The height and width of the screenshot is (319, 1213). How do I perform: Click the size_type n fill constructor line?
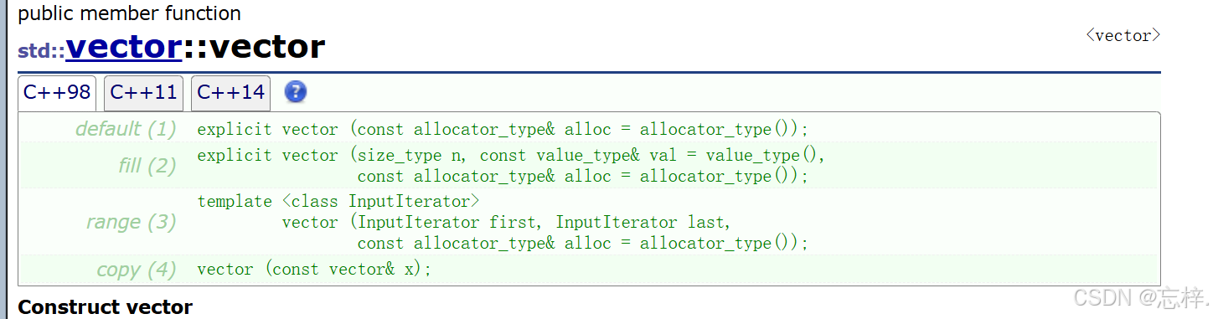(x=512, y=155)
